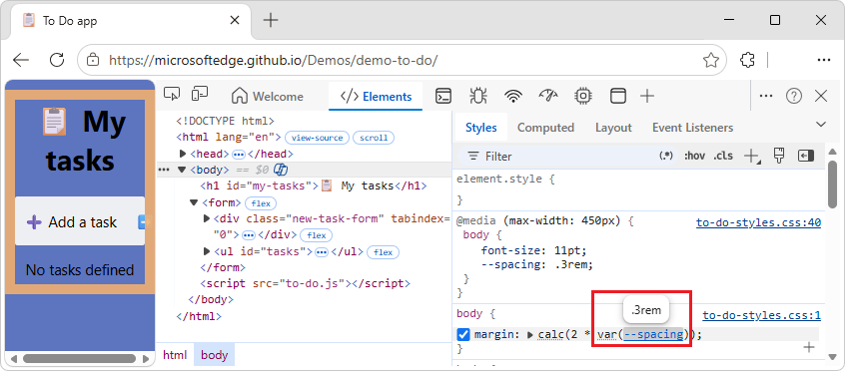Expand the head element node
Viewport: 845px width, 371px height.
pyautogui.click(x=183, y=154)
